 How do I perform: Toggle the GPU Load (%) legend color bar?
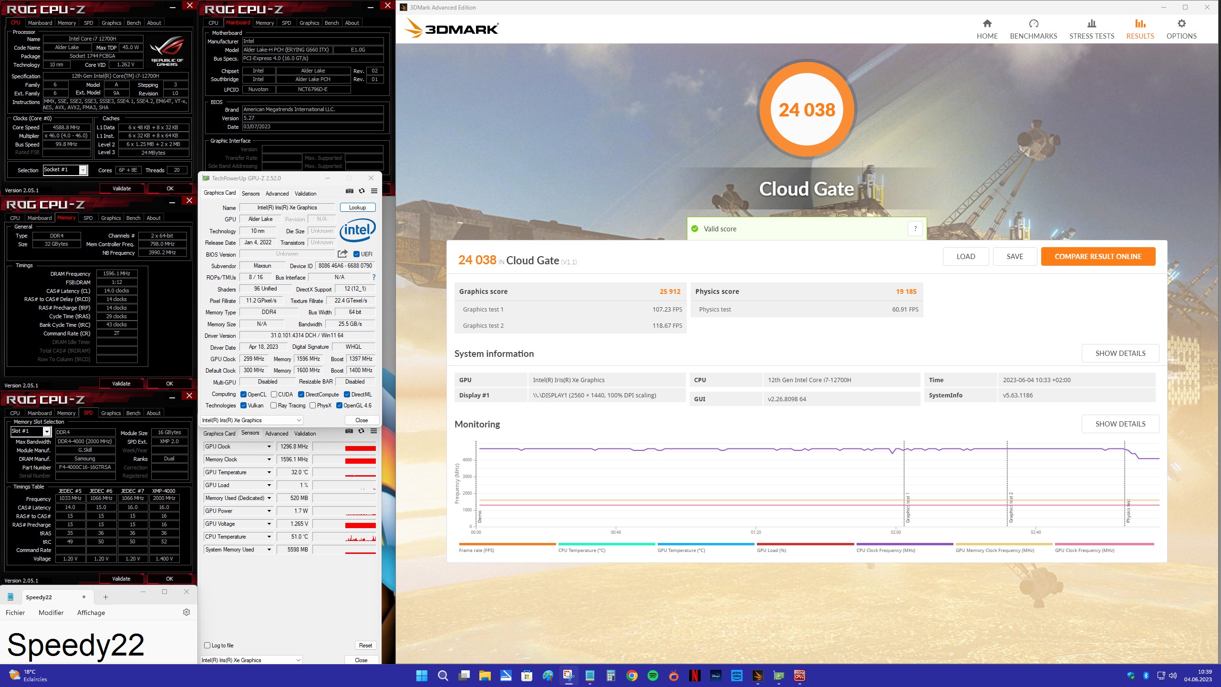[x=805, y=544]
